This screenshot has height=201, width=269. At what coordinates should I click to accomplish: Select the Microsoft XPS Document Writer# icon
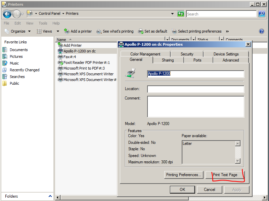pos(60,80)
